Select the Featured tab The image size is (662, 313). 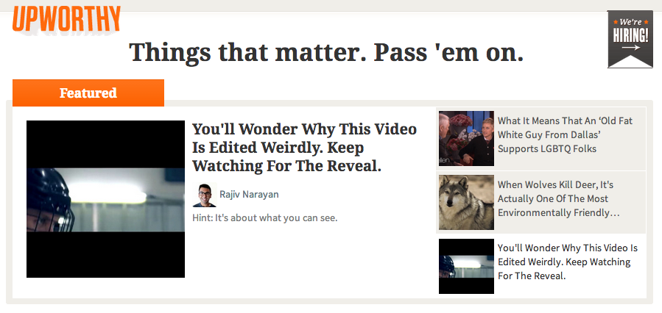[88, 93]
